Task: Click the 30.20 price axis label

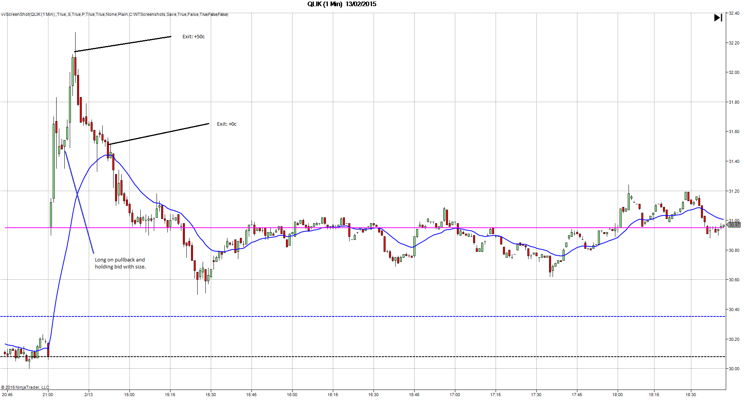Action: [734, 339]
